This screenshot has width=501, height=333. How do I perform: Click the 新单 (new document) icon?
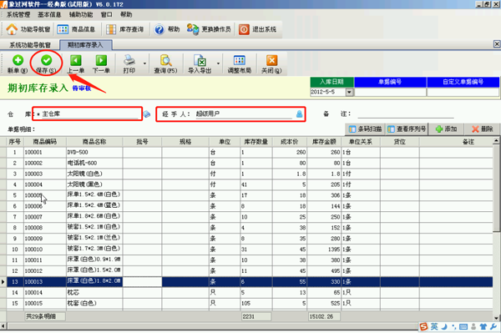(x=18, y=60)
